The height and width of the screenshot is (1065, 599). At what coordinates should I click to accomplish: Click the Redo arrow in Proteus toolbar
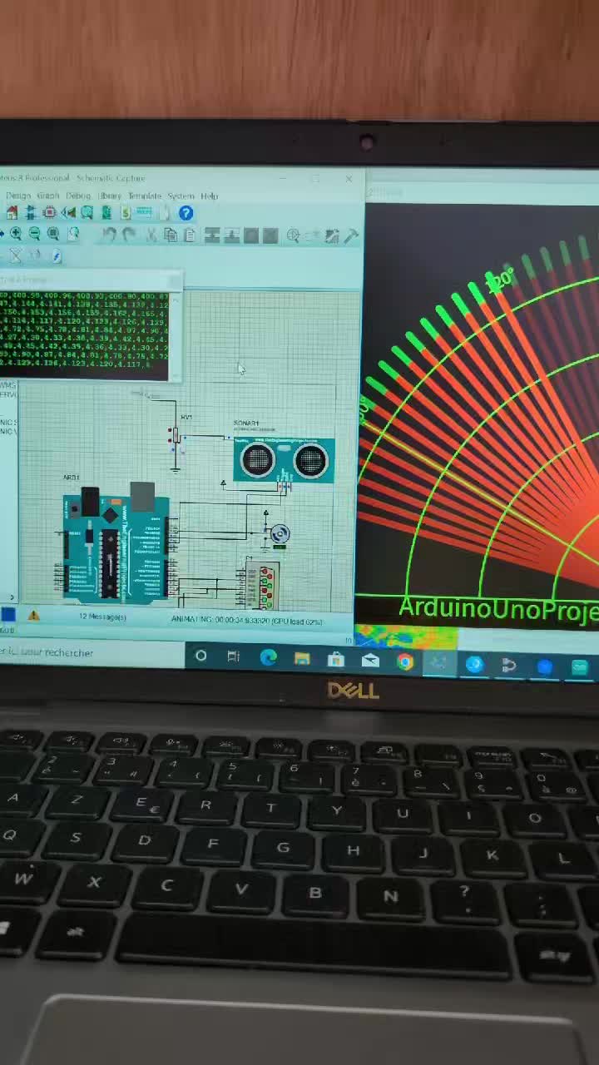pos(127,235)
